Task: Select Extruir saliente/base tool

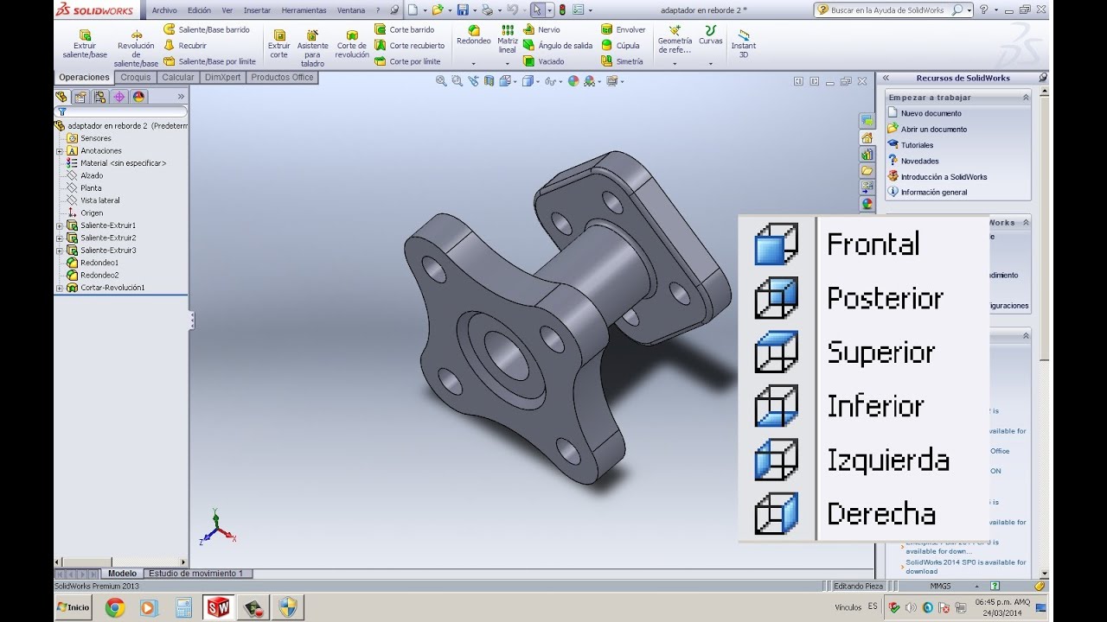Action: [x=85, y=43]
